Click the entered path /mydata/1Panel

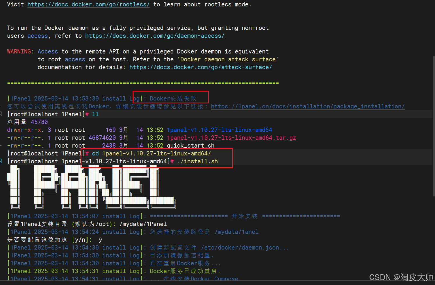(143, 224)
